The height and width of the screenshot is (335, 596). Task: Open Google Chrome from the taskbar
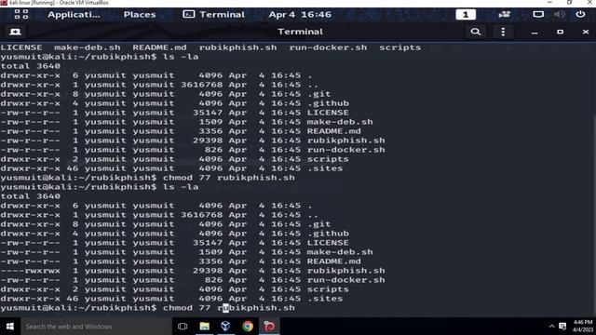[248, 327]
